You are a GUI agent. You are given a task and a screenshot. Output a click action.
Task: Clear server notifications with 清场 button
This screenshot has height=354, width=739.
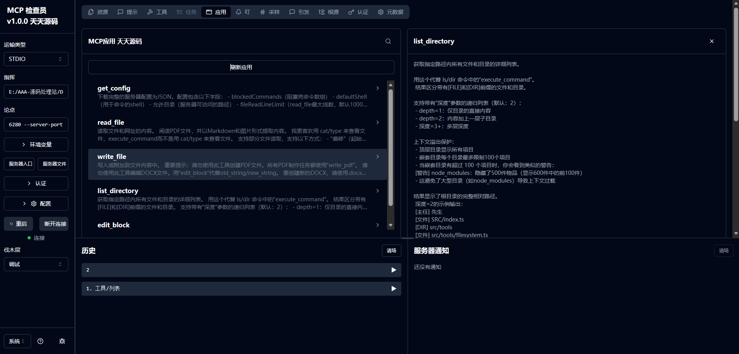(723, 251)
